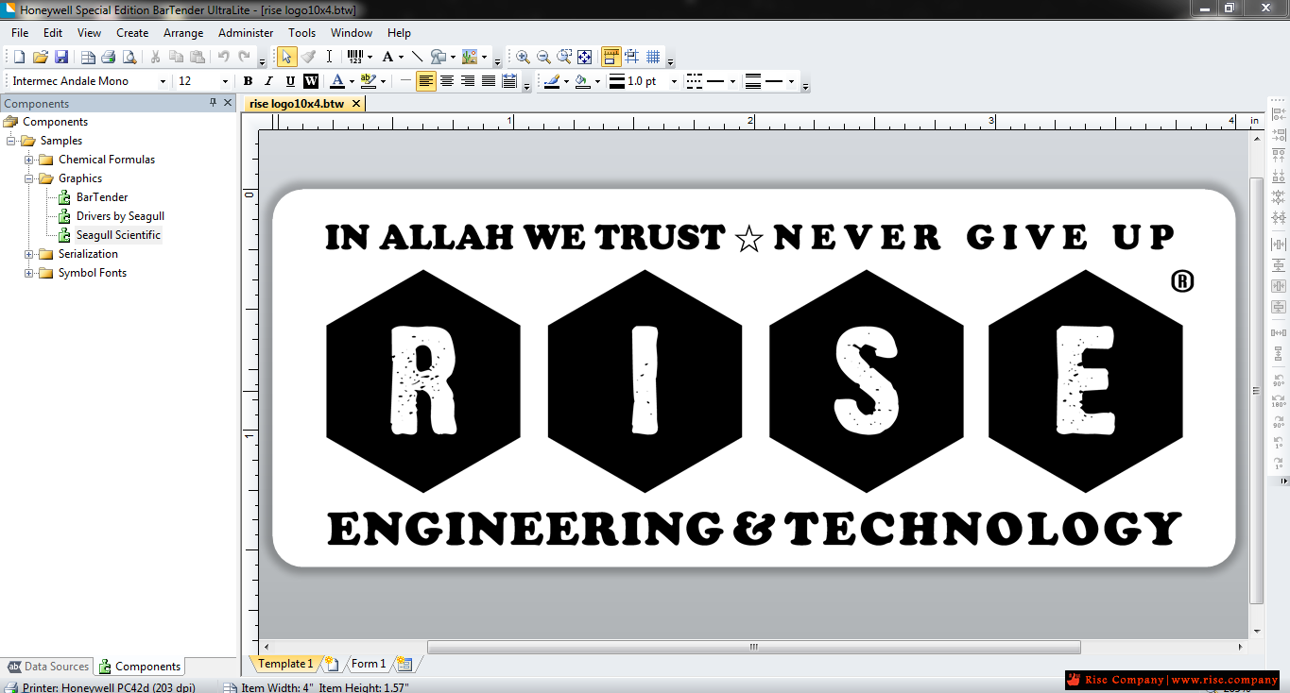The height and width of the screenshot is (693, 1290).
Task: Collapse the Samples folder
Action: 11,141
